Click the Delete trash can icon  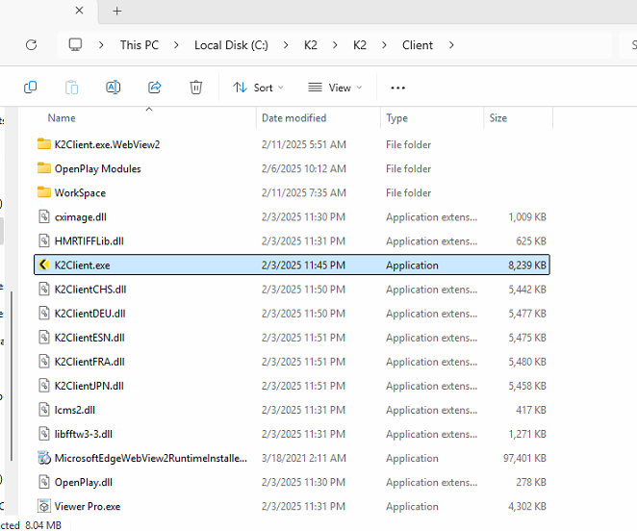(195, 88)
